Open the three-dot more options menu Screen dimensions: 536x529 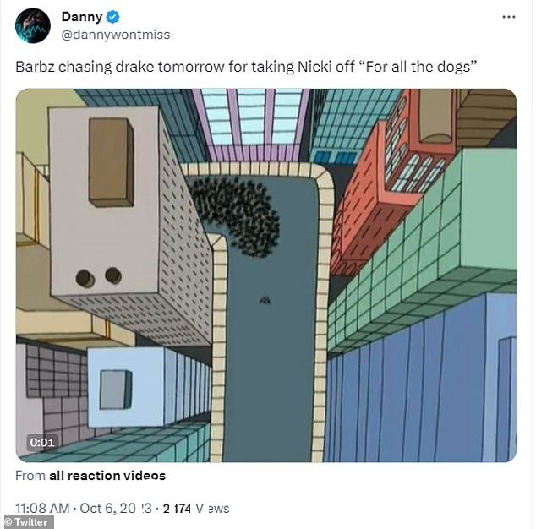pos(509,17)
